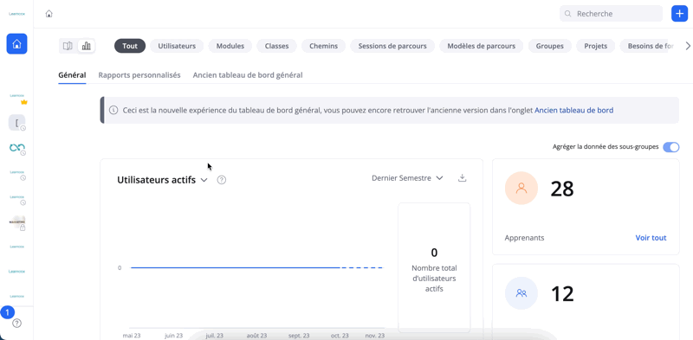Select the Classes filter chip
This screenshot has width=693, height=340.
point(276,46)
